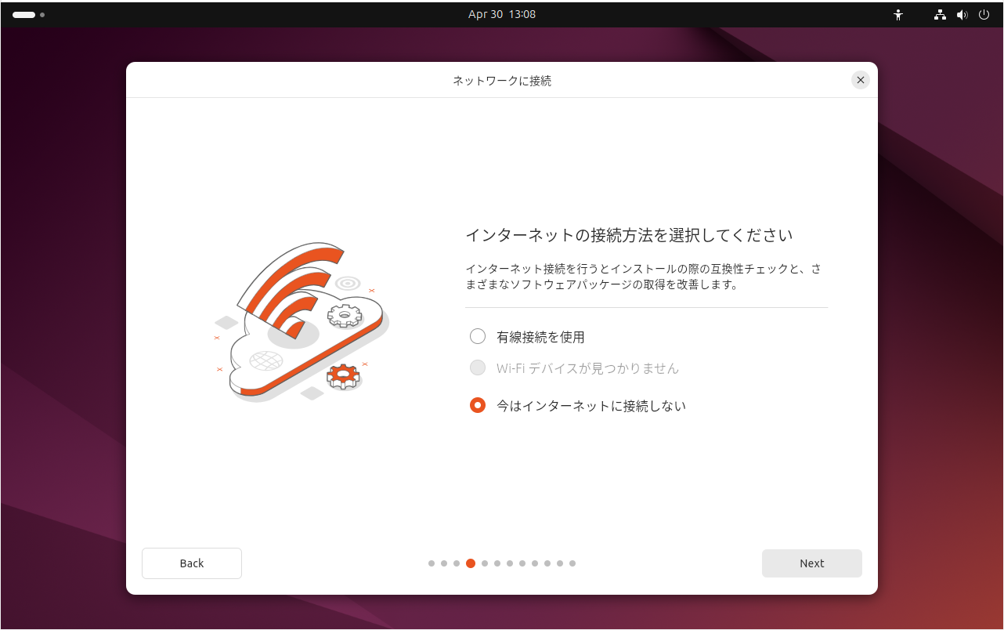Click the Next button

click(x=811, y=563)
